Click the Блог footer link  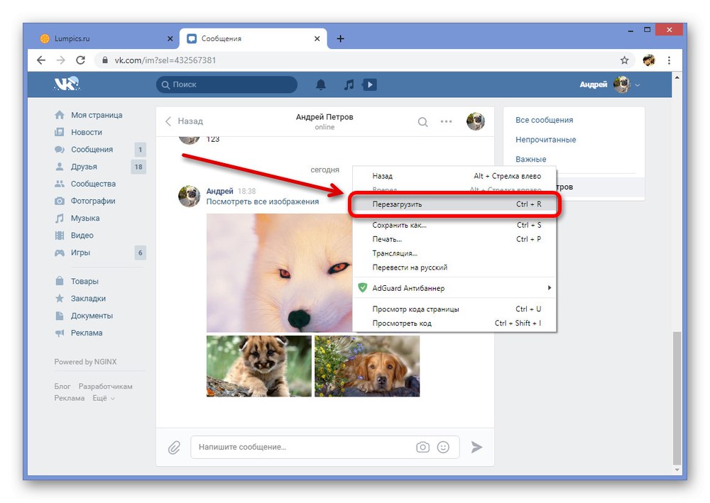point(62,387)
